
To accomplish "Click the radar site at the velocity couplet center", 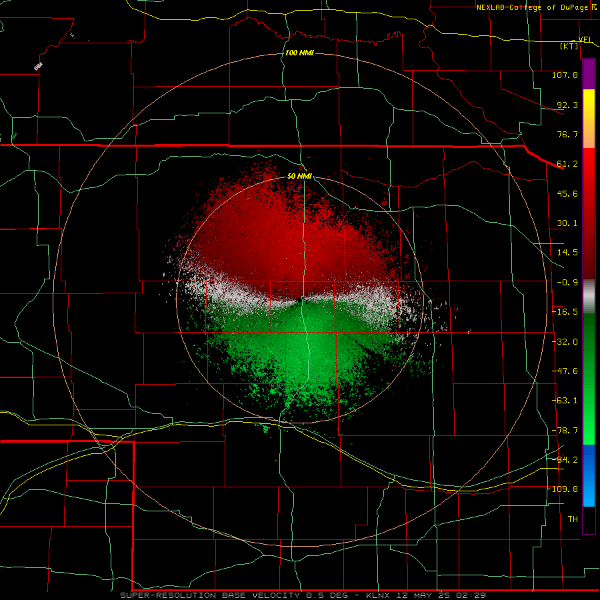I will tap(299, 300).
